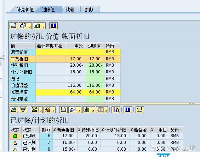Screen dimensions: 200x157
Task: Click the 已过账 status text
Action: (x=29, y=136)
